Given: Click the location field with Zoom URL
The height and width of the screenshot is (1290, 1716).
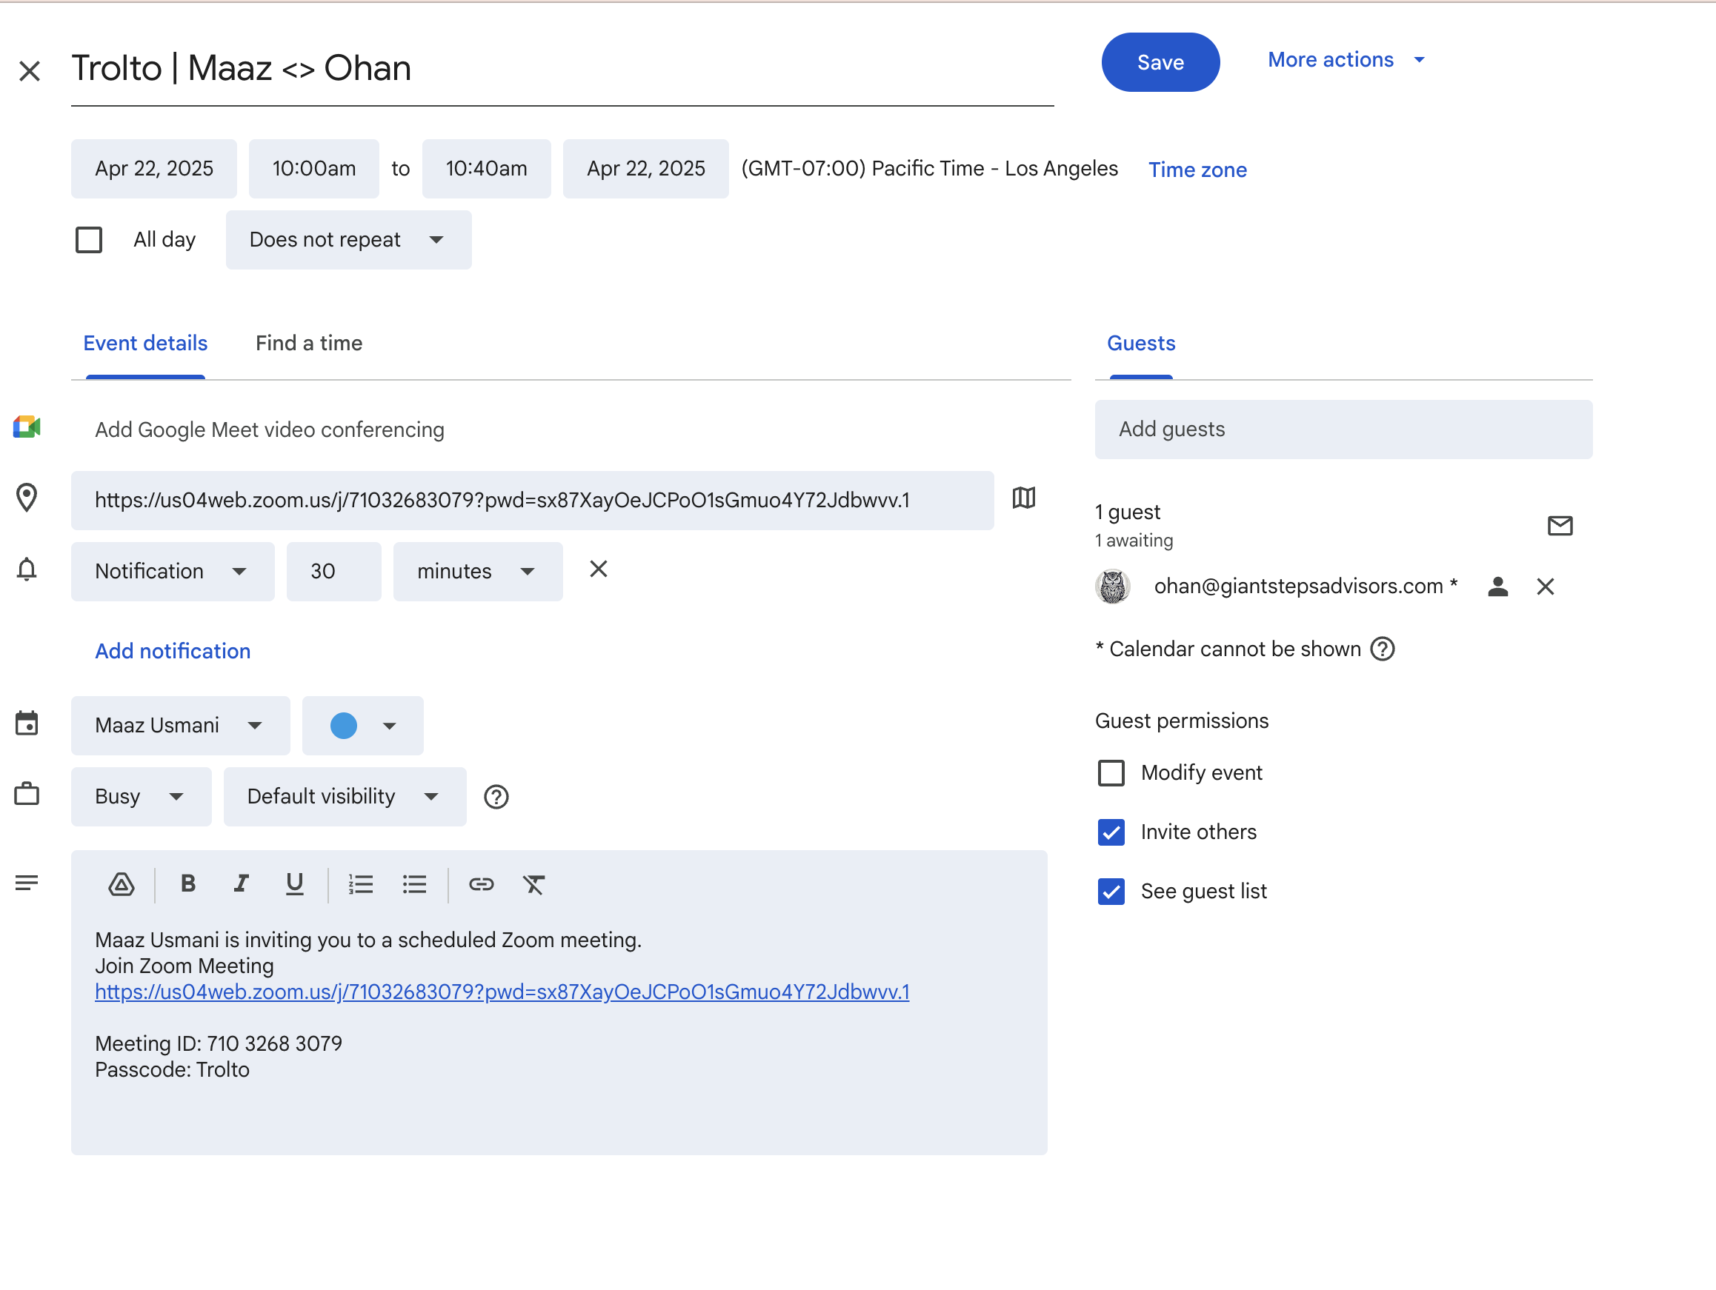Looking at the screenshot, I should click(x=532, y=501).
